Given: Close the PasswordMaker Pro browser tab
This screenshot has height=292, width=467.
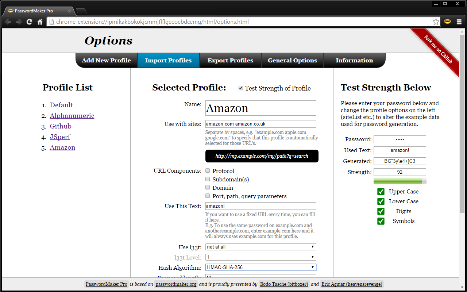Looking at the screenshot, I should [69, 11].
